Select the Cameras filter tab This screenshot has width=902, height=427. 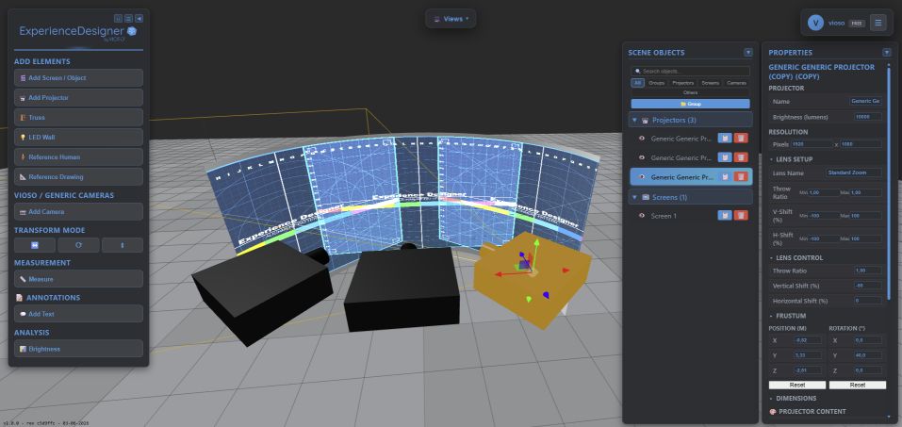736,83
